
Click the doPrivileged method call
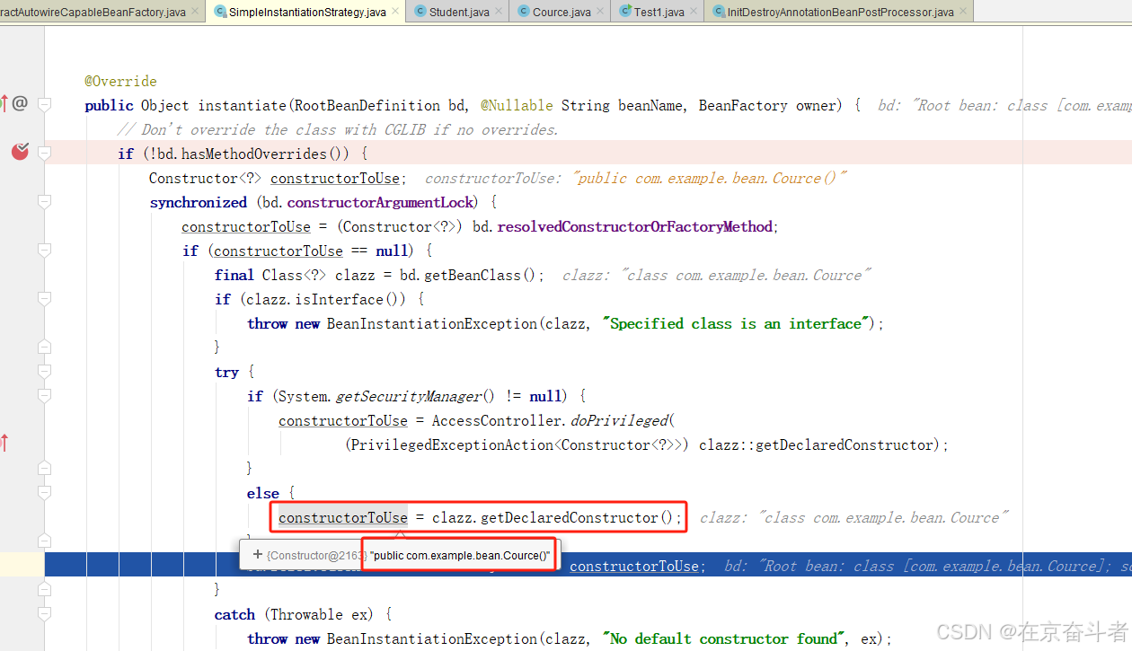[x=619, y=420]
